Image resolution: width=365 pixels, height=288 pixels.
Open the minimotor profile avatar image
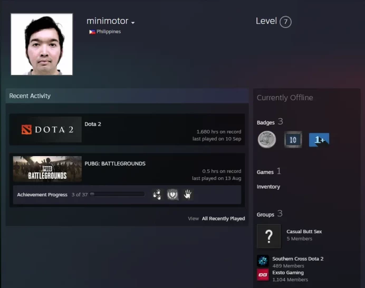coord(42,44)
